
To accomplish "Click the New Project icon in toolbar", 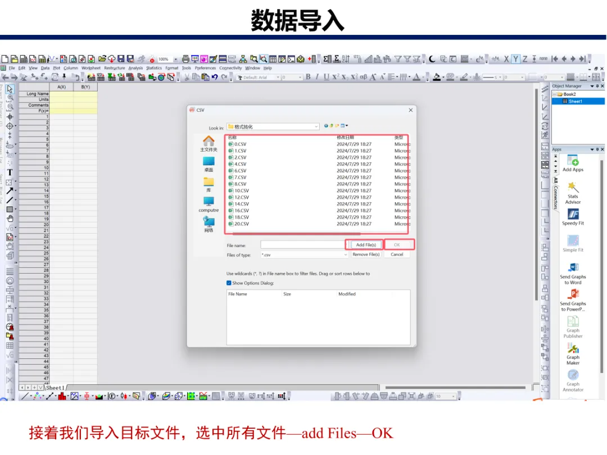I will pos(4,59).
